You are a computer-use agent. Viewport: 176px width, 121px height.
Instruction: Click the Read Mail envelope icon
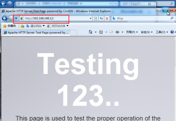(111, 32)
